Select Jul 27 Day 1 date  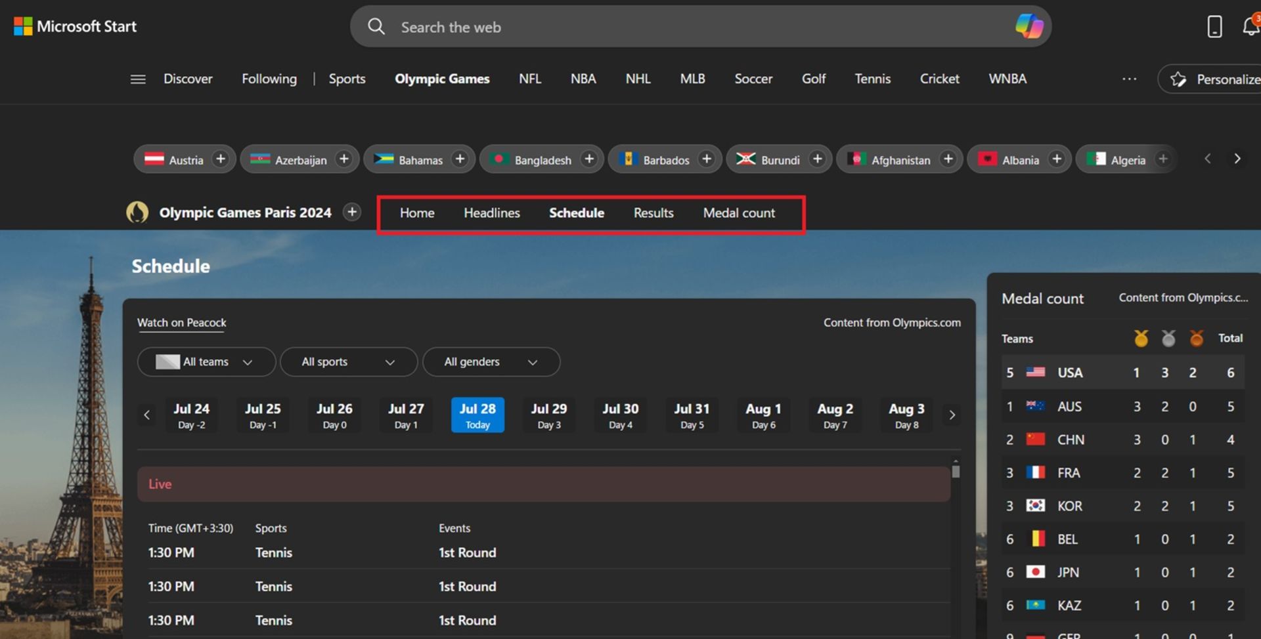click(406, 415)
